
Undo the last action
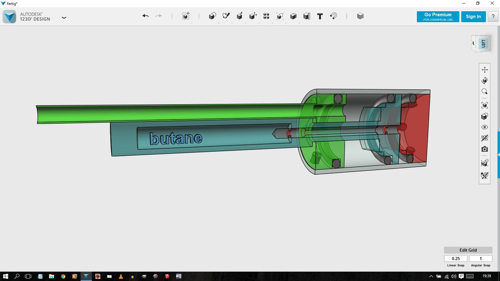pos(145,16)
